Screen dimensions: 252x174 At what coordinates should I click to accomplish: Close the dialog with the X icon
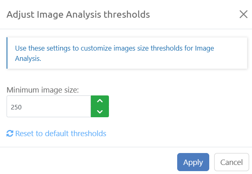tap(243, 14)
